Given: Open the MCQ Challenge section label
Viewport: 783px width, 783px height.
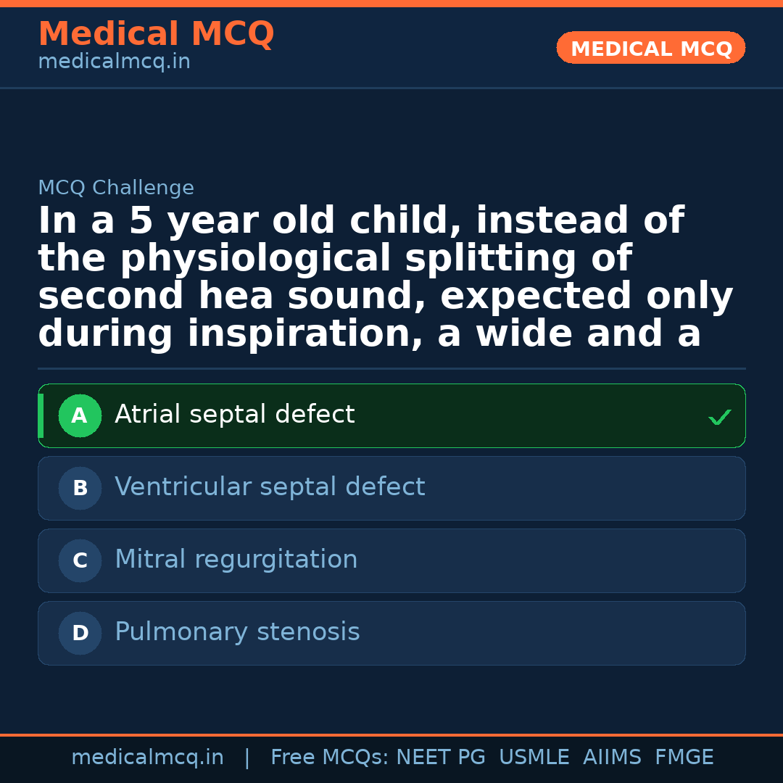Looking at the screenshot, I should click(116, 187).
